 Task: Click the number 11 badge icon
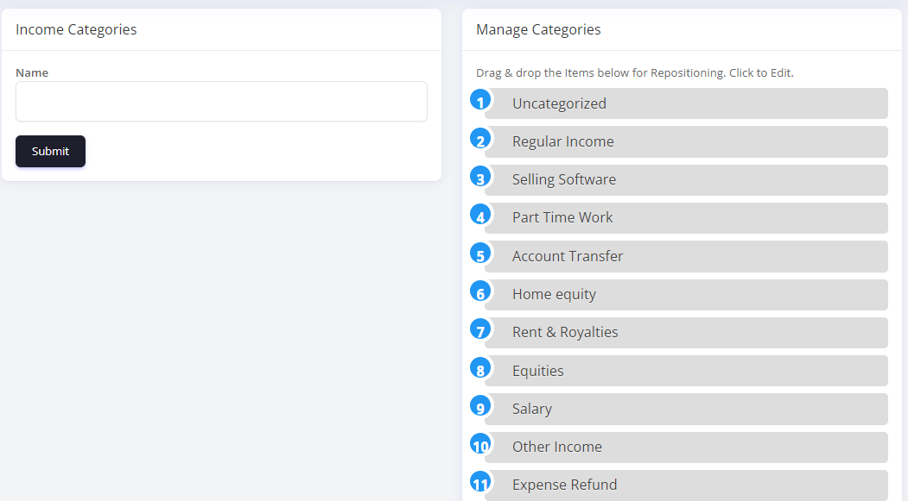click(480, 482)
